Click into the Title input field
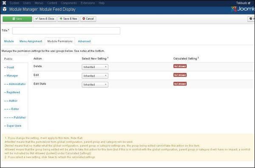255x168 pixels. click(66, 31)
